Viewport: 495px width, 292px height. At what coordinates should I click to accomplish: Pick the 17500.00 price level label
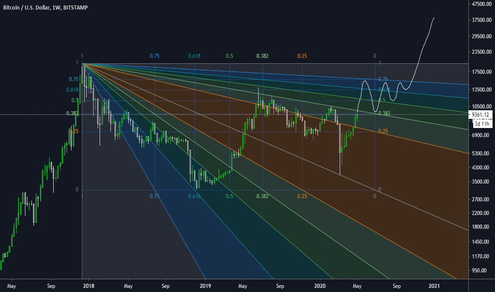(x=481, y=72)
